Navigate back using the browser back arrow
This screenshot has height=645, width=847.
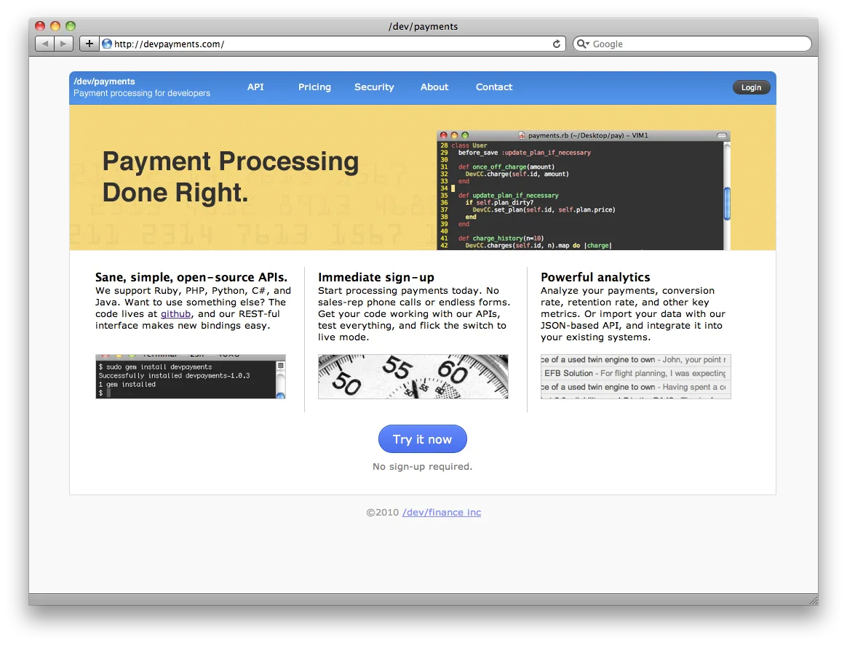[x=44, y=43]
